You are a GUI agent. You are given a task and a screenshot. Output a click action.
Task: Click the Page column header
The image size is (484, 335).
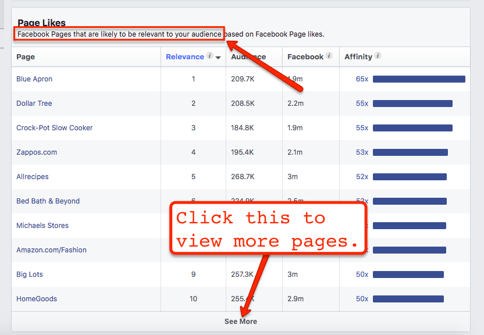click(26, 57)
